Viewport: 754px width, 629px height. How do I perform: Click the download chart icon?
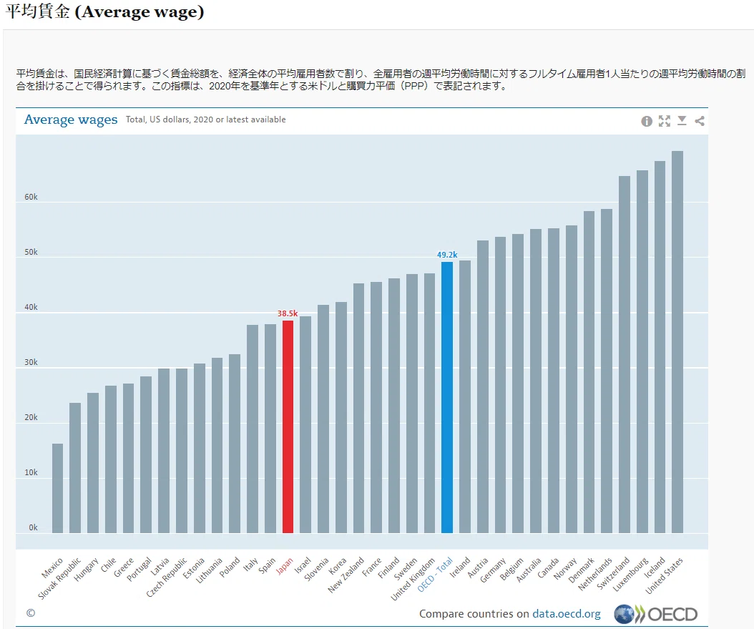pos(682,121)
